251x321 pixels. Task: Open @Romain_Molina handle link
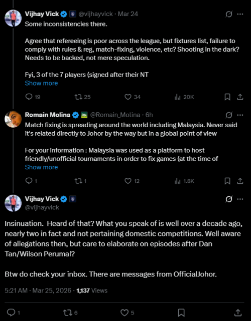(x=115, y=115)
